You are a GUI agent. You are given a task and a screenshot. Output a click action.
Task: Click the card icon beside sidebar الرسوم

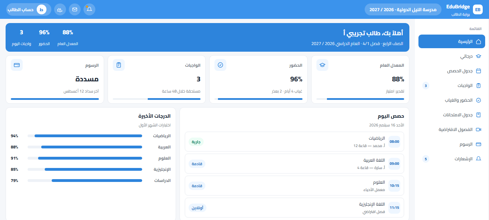(x=479, y=144)
